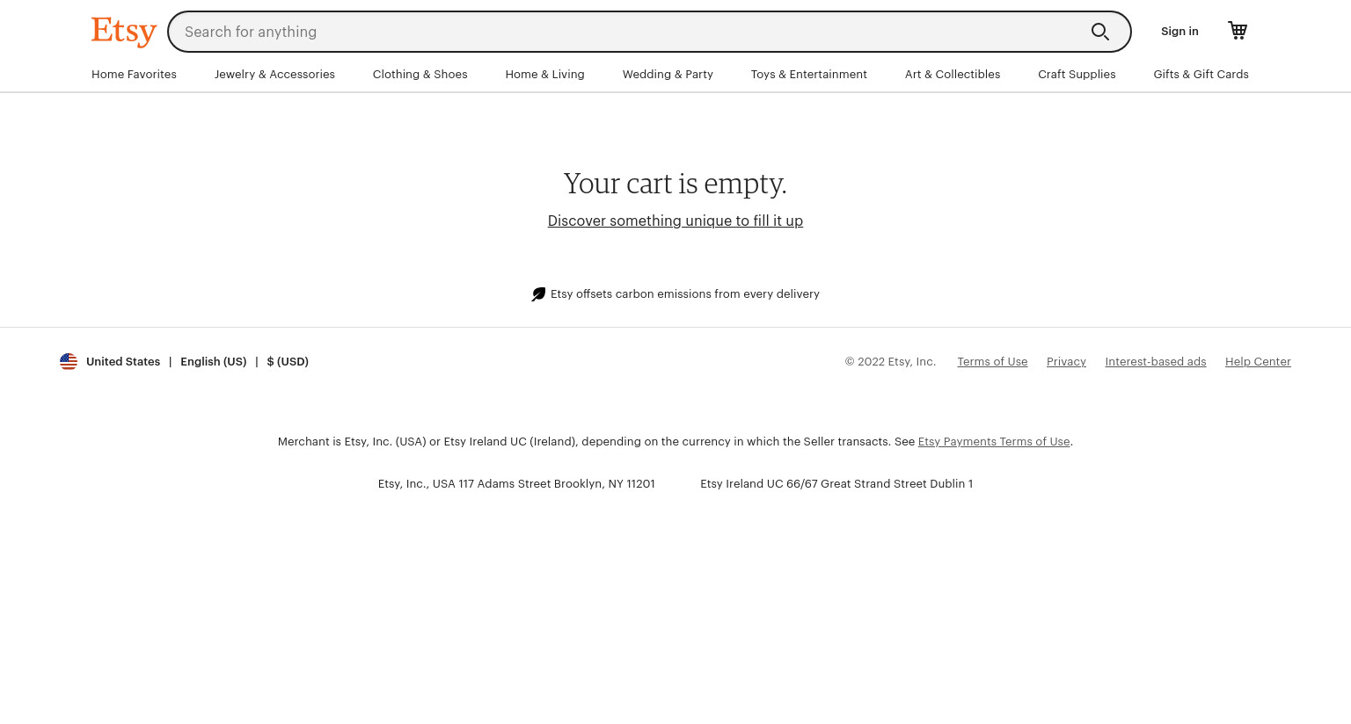Open Jewelry & Accessories menu
Image resolution: width=1351 pixels, height=724 pixels.
[x=274, y=75]
